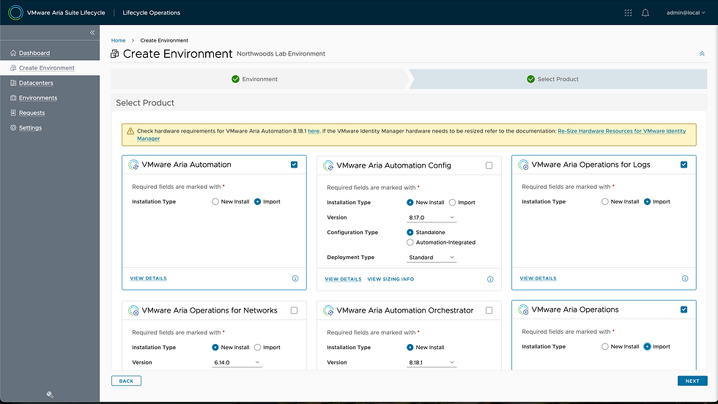This screenshot has width=718, height=404.
Task: Select New Install for VMware Aria Automation
Action: click(215, 202)
